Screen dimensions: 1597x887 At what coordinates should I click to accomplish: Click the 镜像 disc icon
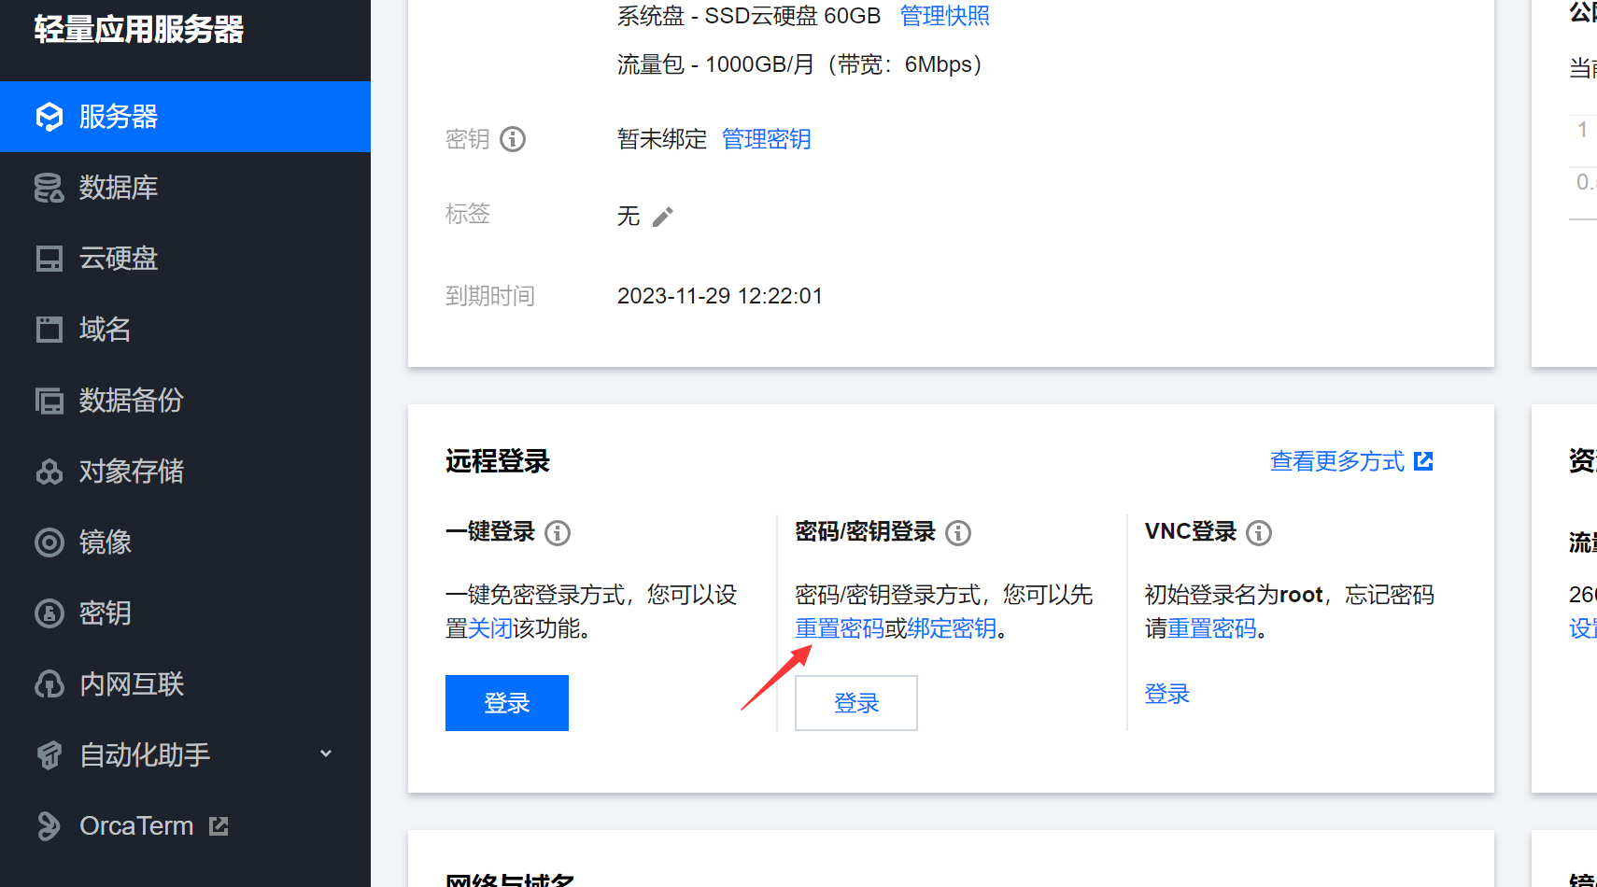[49, 542]
